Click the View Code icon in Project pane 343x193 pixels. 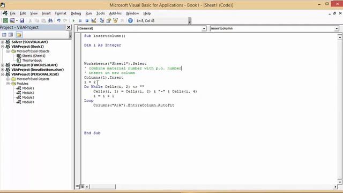click(4, 34)
